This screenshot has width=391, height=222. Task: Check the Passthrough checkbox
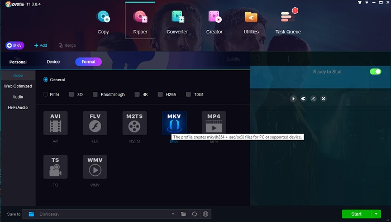click(x=95, y=95)
